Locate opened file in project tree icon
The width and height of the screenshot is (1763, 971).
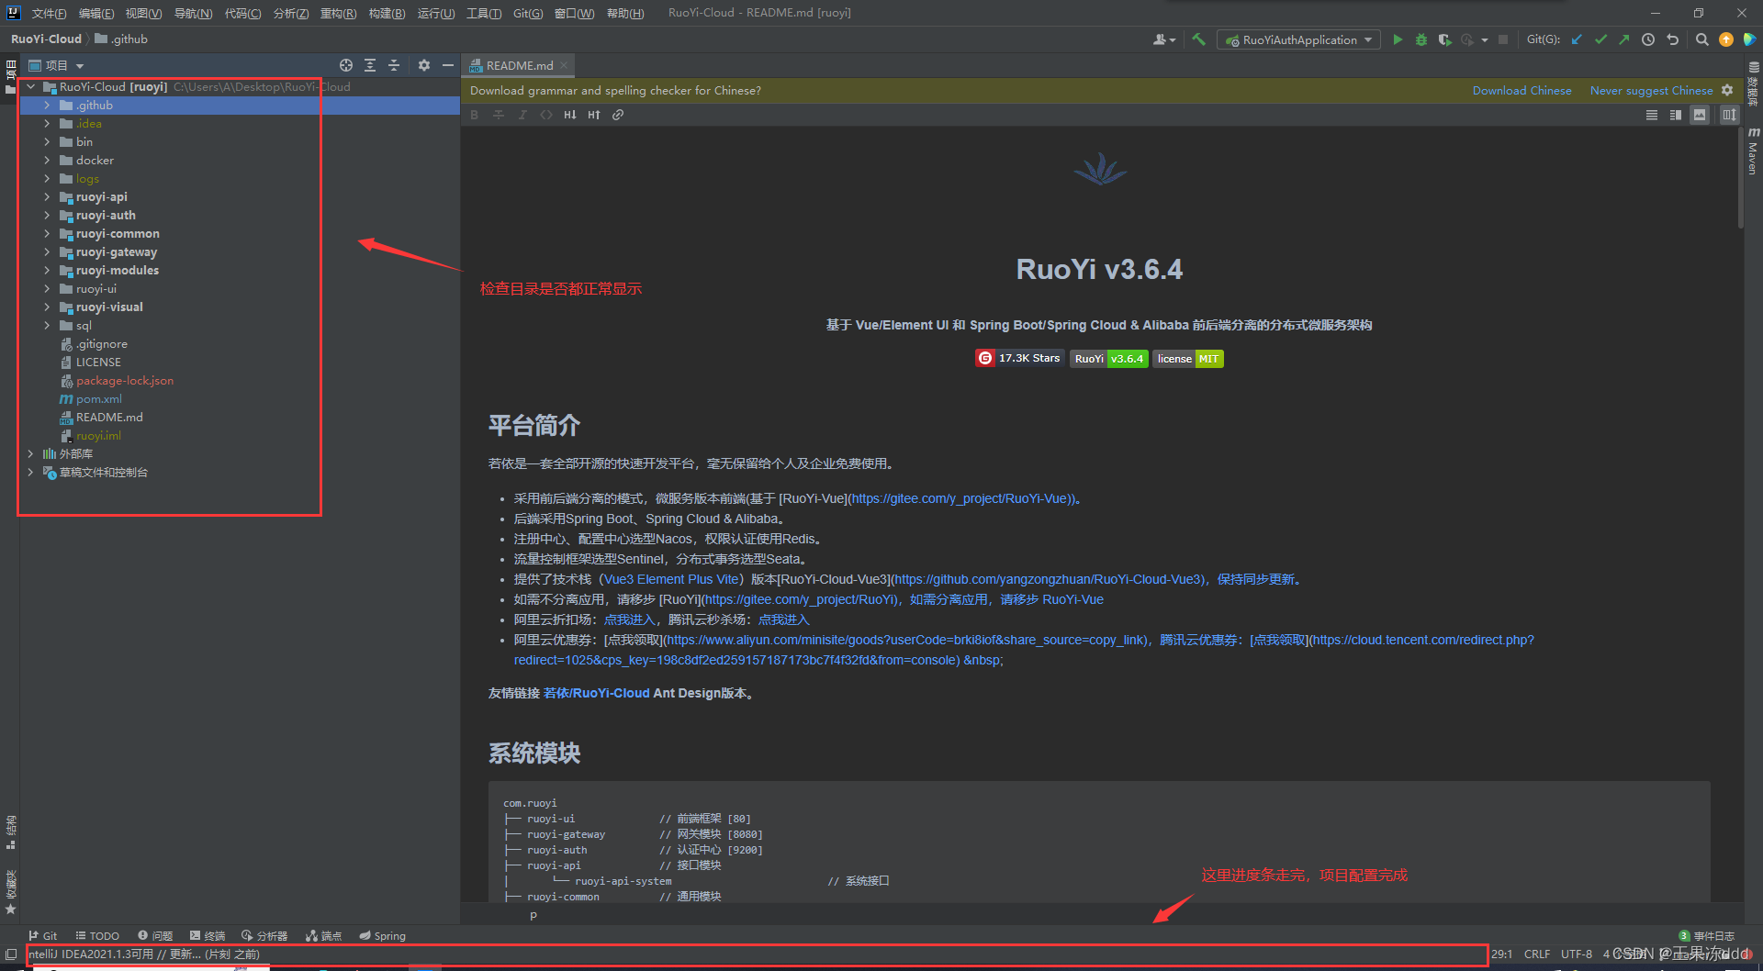346,65
